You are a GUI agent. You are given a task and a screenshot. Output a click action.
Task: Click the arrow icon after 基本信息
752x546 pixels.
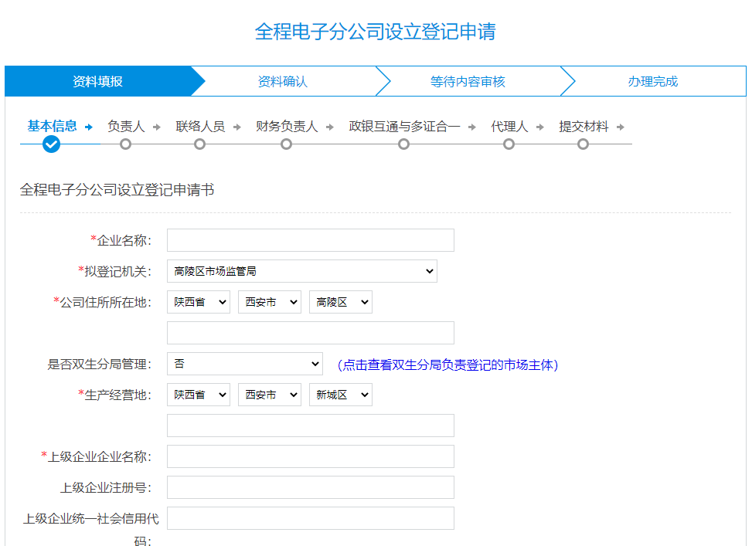point(89,127)
